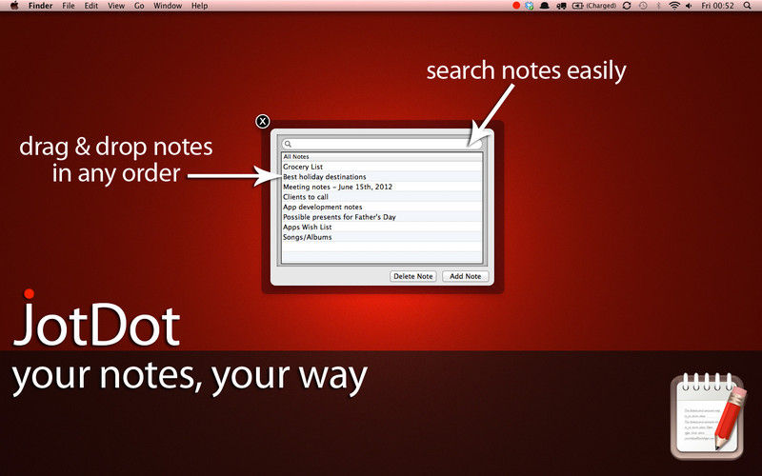Select the Apps Wish List note
The height and width of the screenshot is (476, 762).
click(x=382, y=227)
